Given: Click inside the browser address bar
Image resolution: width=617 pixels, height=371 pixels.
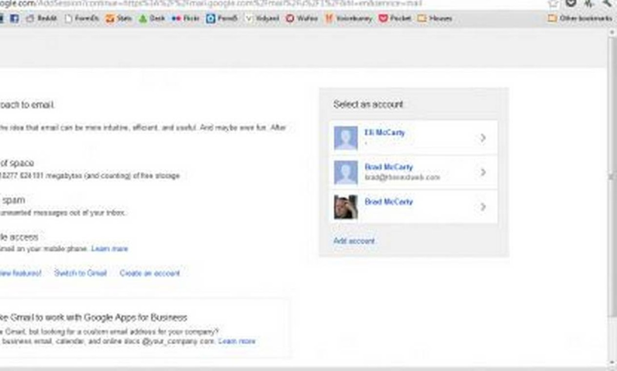Looking at the screenshot, I should 195,1.
